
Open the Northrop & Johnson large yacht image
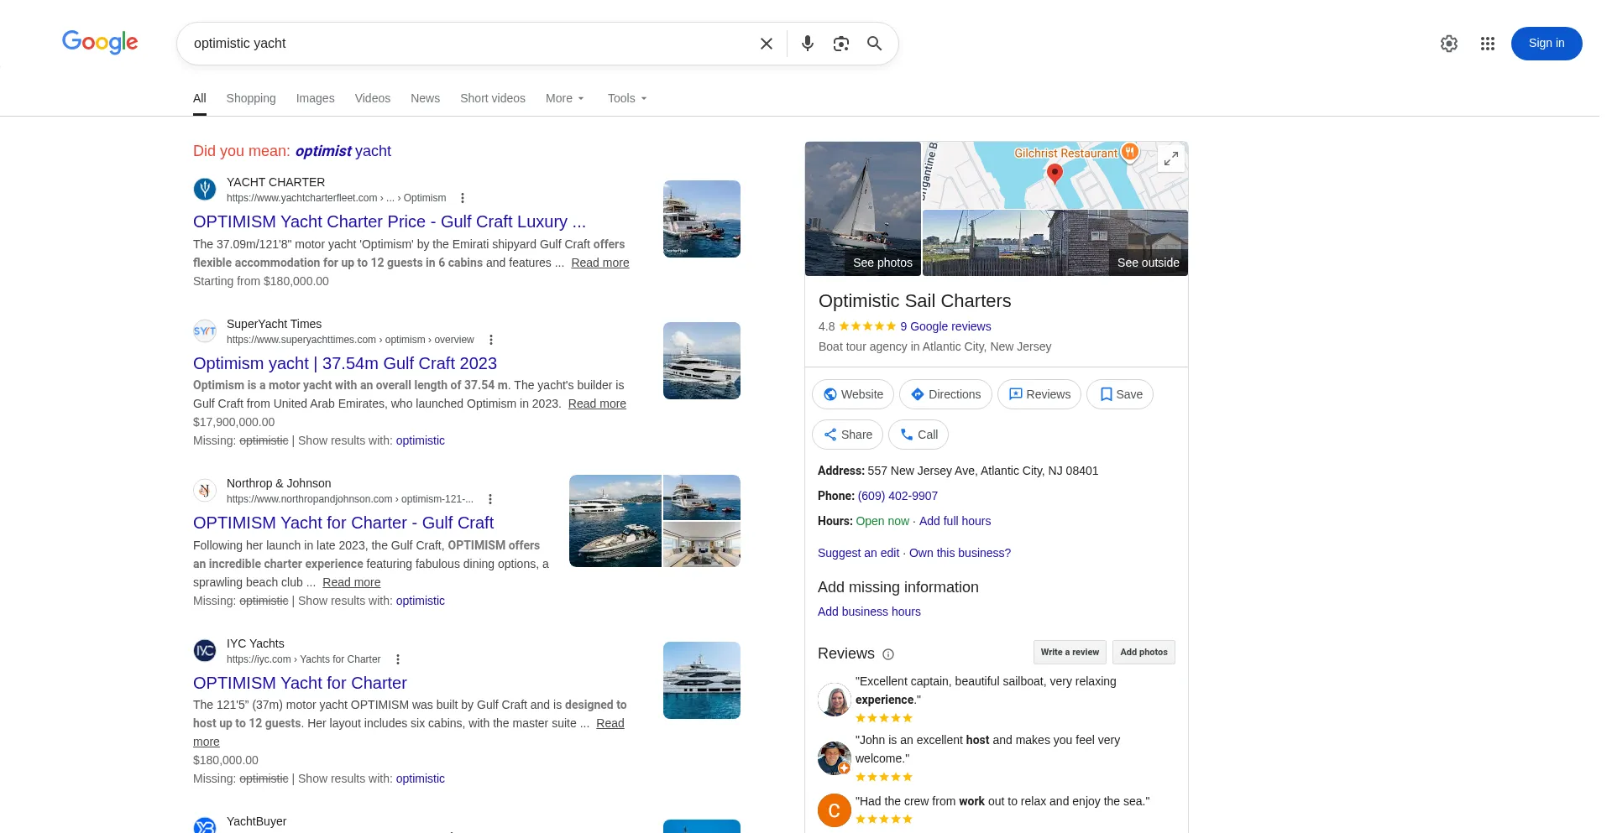(615, 521)
